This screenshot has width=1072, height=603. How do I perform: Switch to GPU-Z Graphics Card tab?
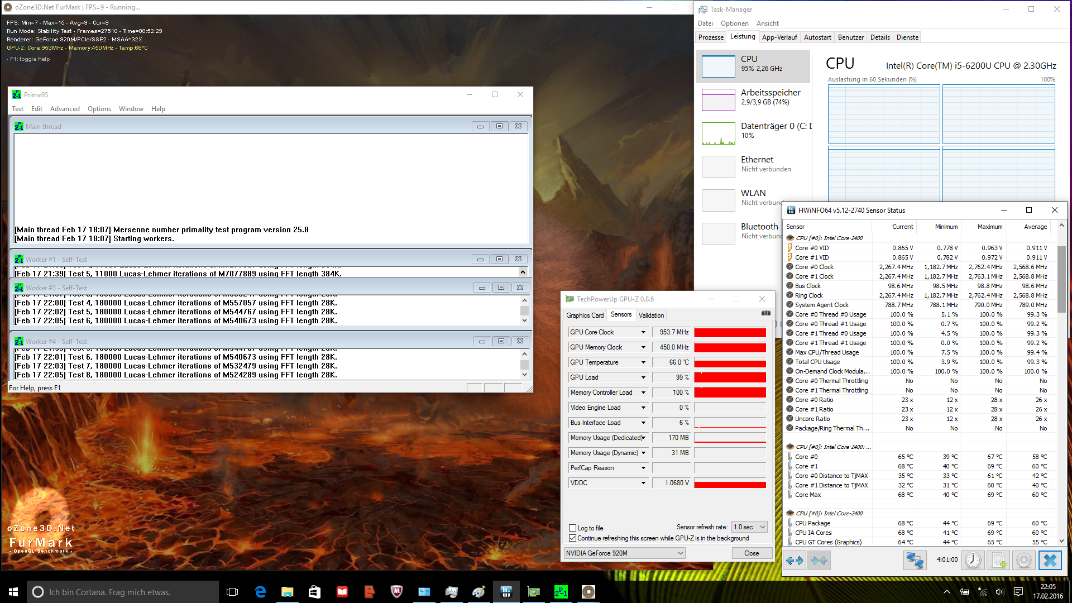coord(585,315)
